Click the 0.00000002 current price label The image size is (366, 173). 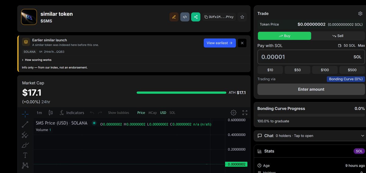pyautogui.click(x=236, y=164)
